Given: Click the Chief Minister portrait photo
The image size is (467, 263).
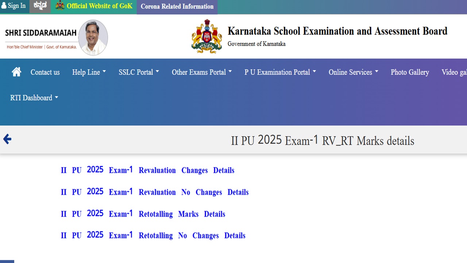Looking at the screenshot, I should (93, 38).
